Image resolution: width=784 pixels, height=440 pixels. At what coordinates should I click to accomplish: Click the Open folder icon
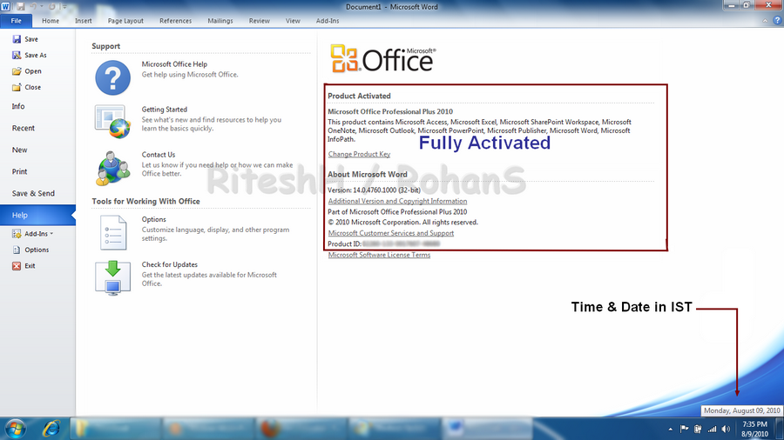coord(17,70)
